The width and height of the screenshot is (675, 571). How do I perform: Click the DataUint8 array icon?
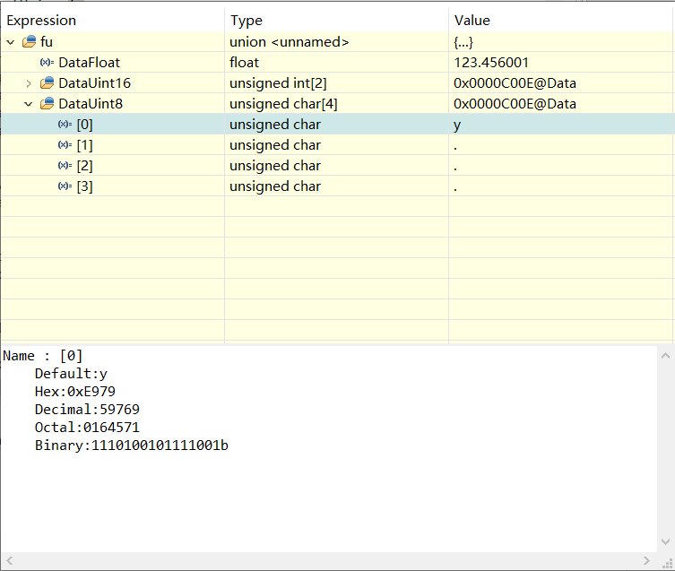tap(48, 104)
